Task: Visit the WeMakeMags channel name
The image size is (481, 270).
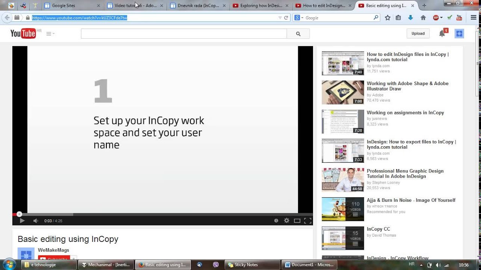Action: (53, 250)
